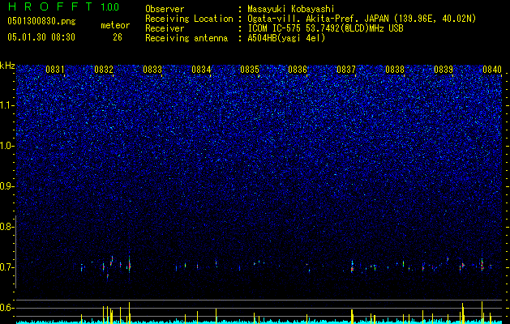Click the Observer label in the header
The width and height of the screenshot is (510, 324).
pos(165,9)
